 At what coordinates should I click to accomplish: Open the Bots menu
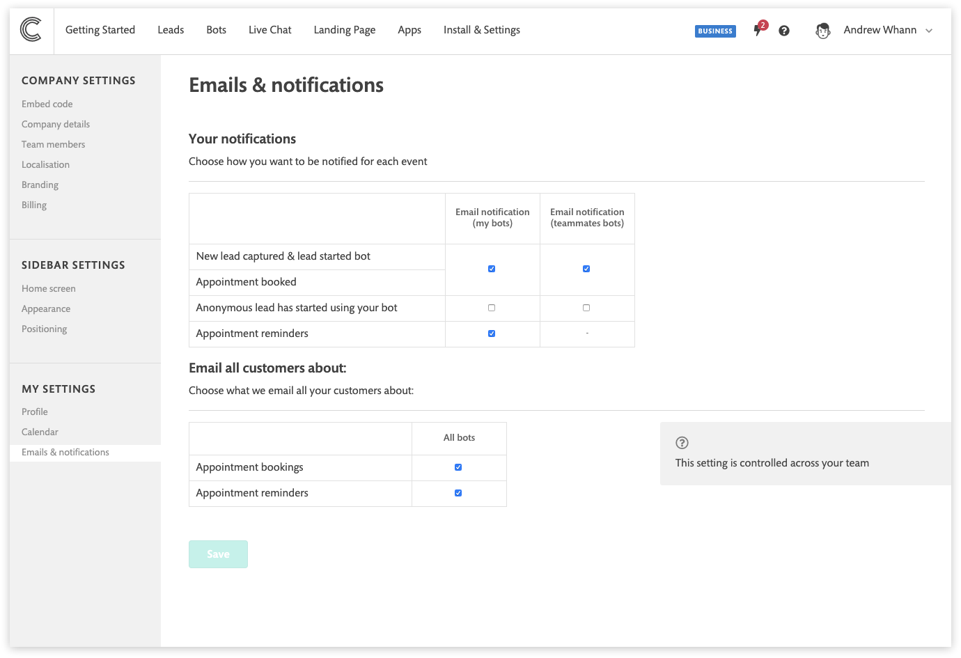tap(216, 30)
